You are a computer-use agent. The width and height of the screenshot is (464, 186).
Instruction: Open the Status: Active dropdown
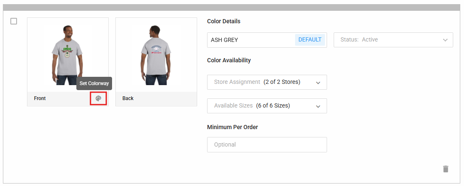393,40
